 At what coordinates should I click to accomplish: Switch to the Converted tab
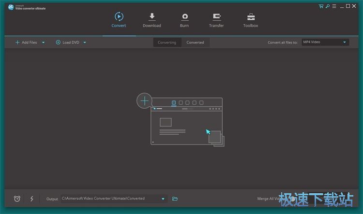point(195,43)
